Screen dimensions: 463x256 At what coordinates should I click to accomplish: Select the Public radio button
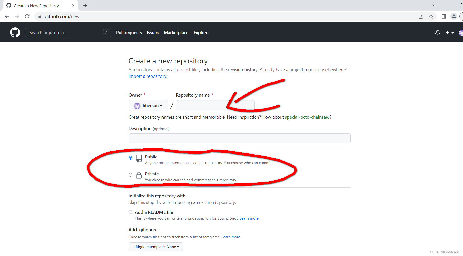click(x=130, y=158)
